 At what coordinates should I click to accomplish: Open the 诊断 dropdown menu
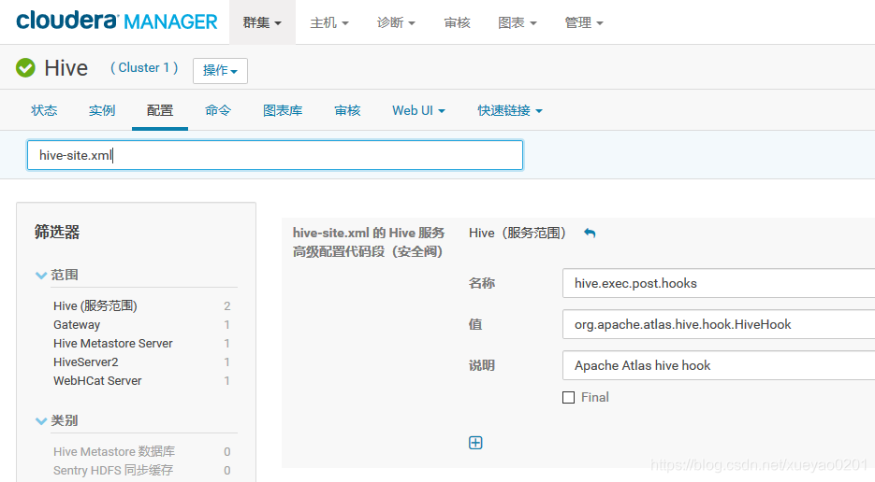point(396,22)
